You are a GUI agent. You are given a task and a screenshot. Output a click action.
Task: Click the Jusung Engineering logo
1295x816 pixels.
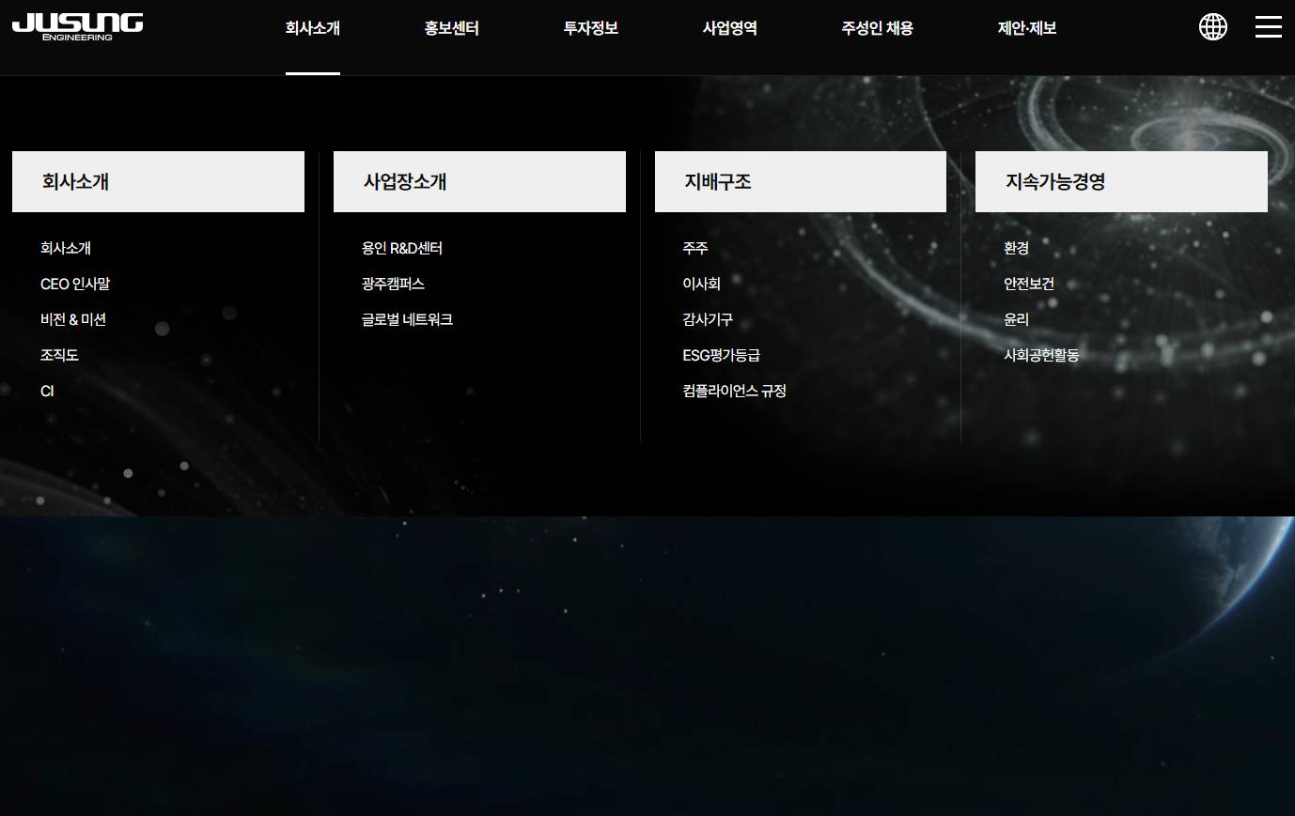click(77, 27)
